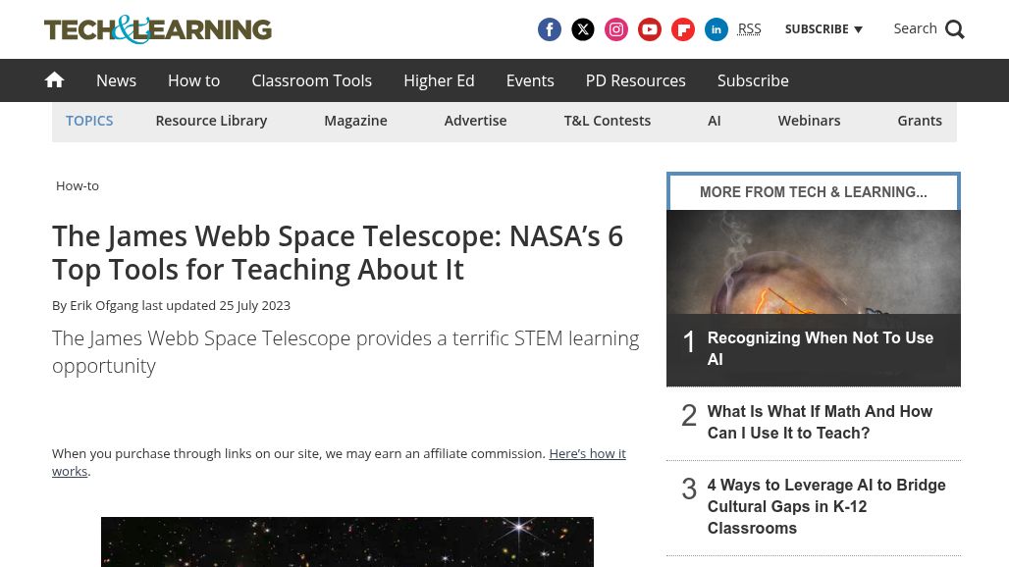
Task: Click the TOPICS label in subnav
Action: coord(89,121)
